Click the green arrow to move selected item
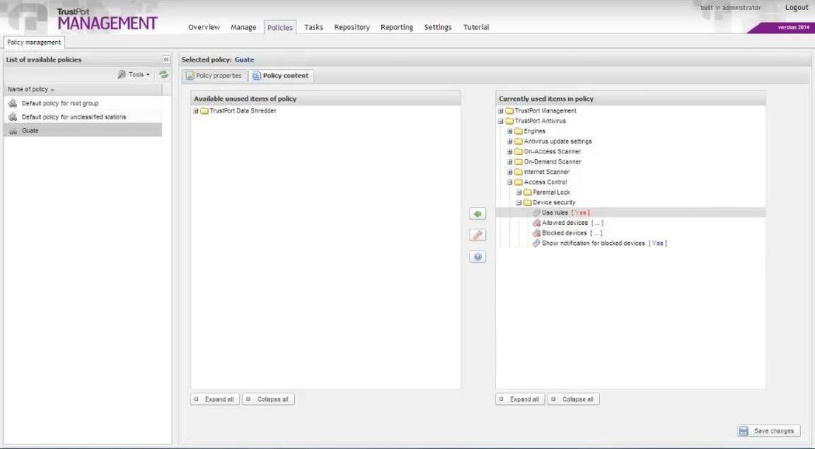 (x=477, y=212)
